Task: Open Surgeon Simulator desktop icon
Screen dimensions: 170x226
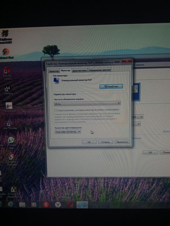Action: 12,160
